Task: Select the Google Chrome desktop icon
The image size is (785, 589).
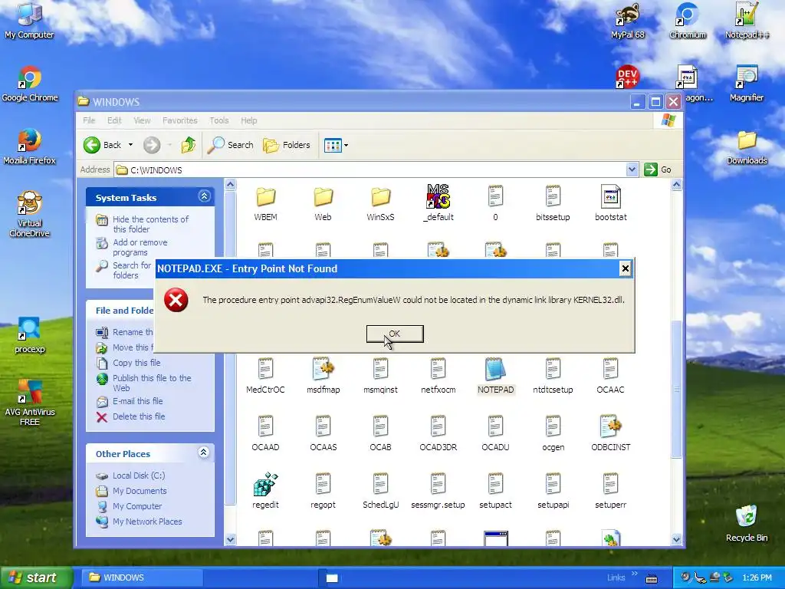Action: coord(30,84)
